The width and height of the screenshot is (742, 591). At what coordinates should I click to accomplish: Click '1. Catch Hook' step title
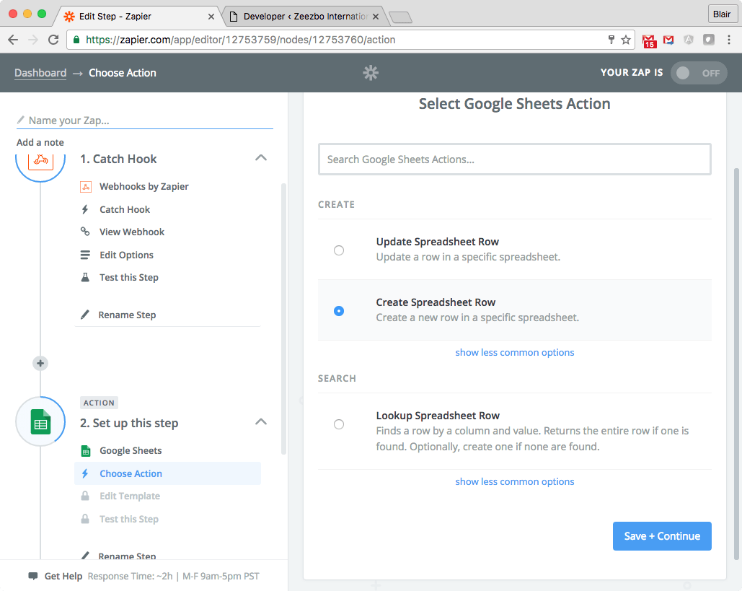(118, 159)
